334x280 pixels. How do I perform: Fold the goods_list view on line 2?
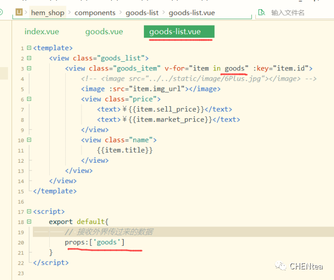coord(29,58)
